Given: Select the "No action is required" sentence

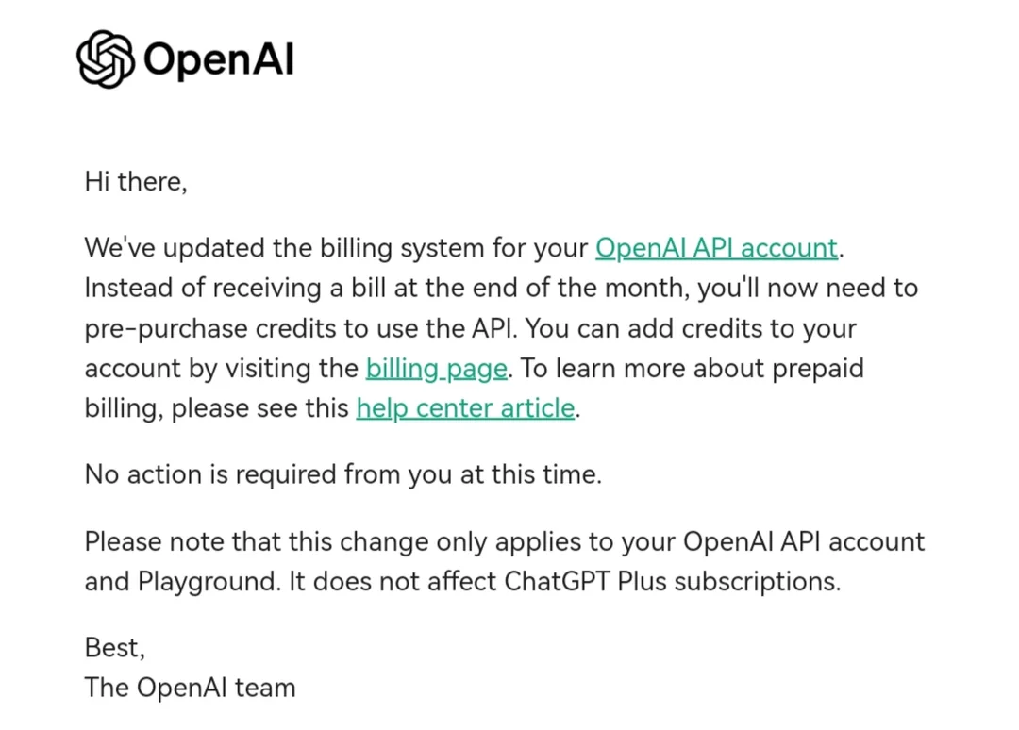Looking at the screenshot, I should [x=343, y=474].
